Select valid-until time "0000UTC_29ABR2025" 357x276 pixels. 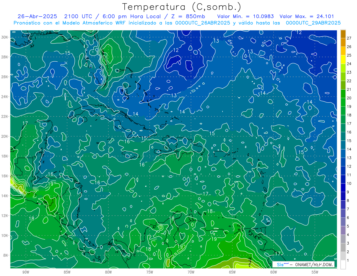click(313, 23)
